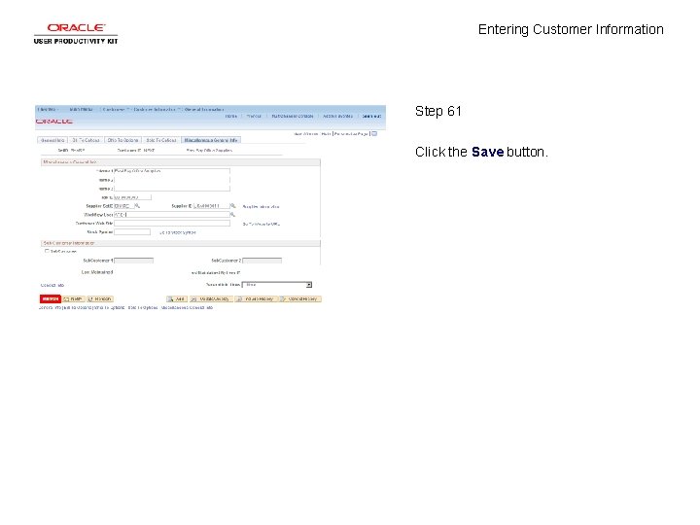Open lookup icon next to Supplier ID
Image resolution: width=700 pixels, height=525 pixels.
(x=232, y=206)
